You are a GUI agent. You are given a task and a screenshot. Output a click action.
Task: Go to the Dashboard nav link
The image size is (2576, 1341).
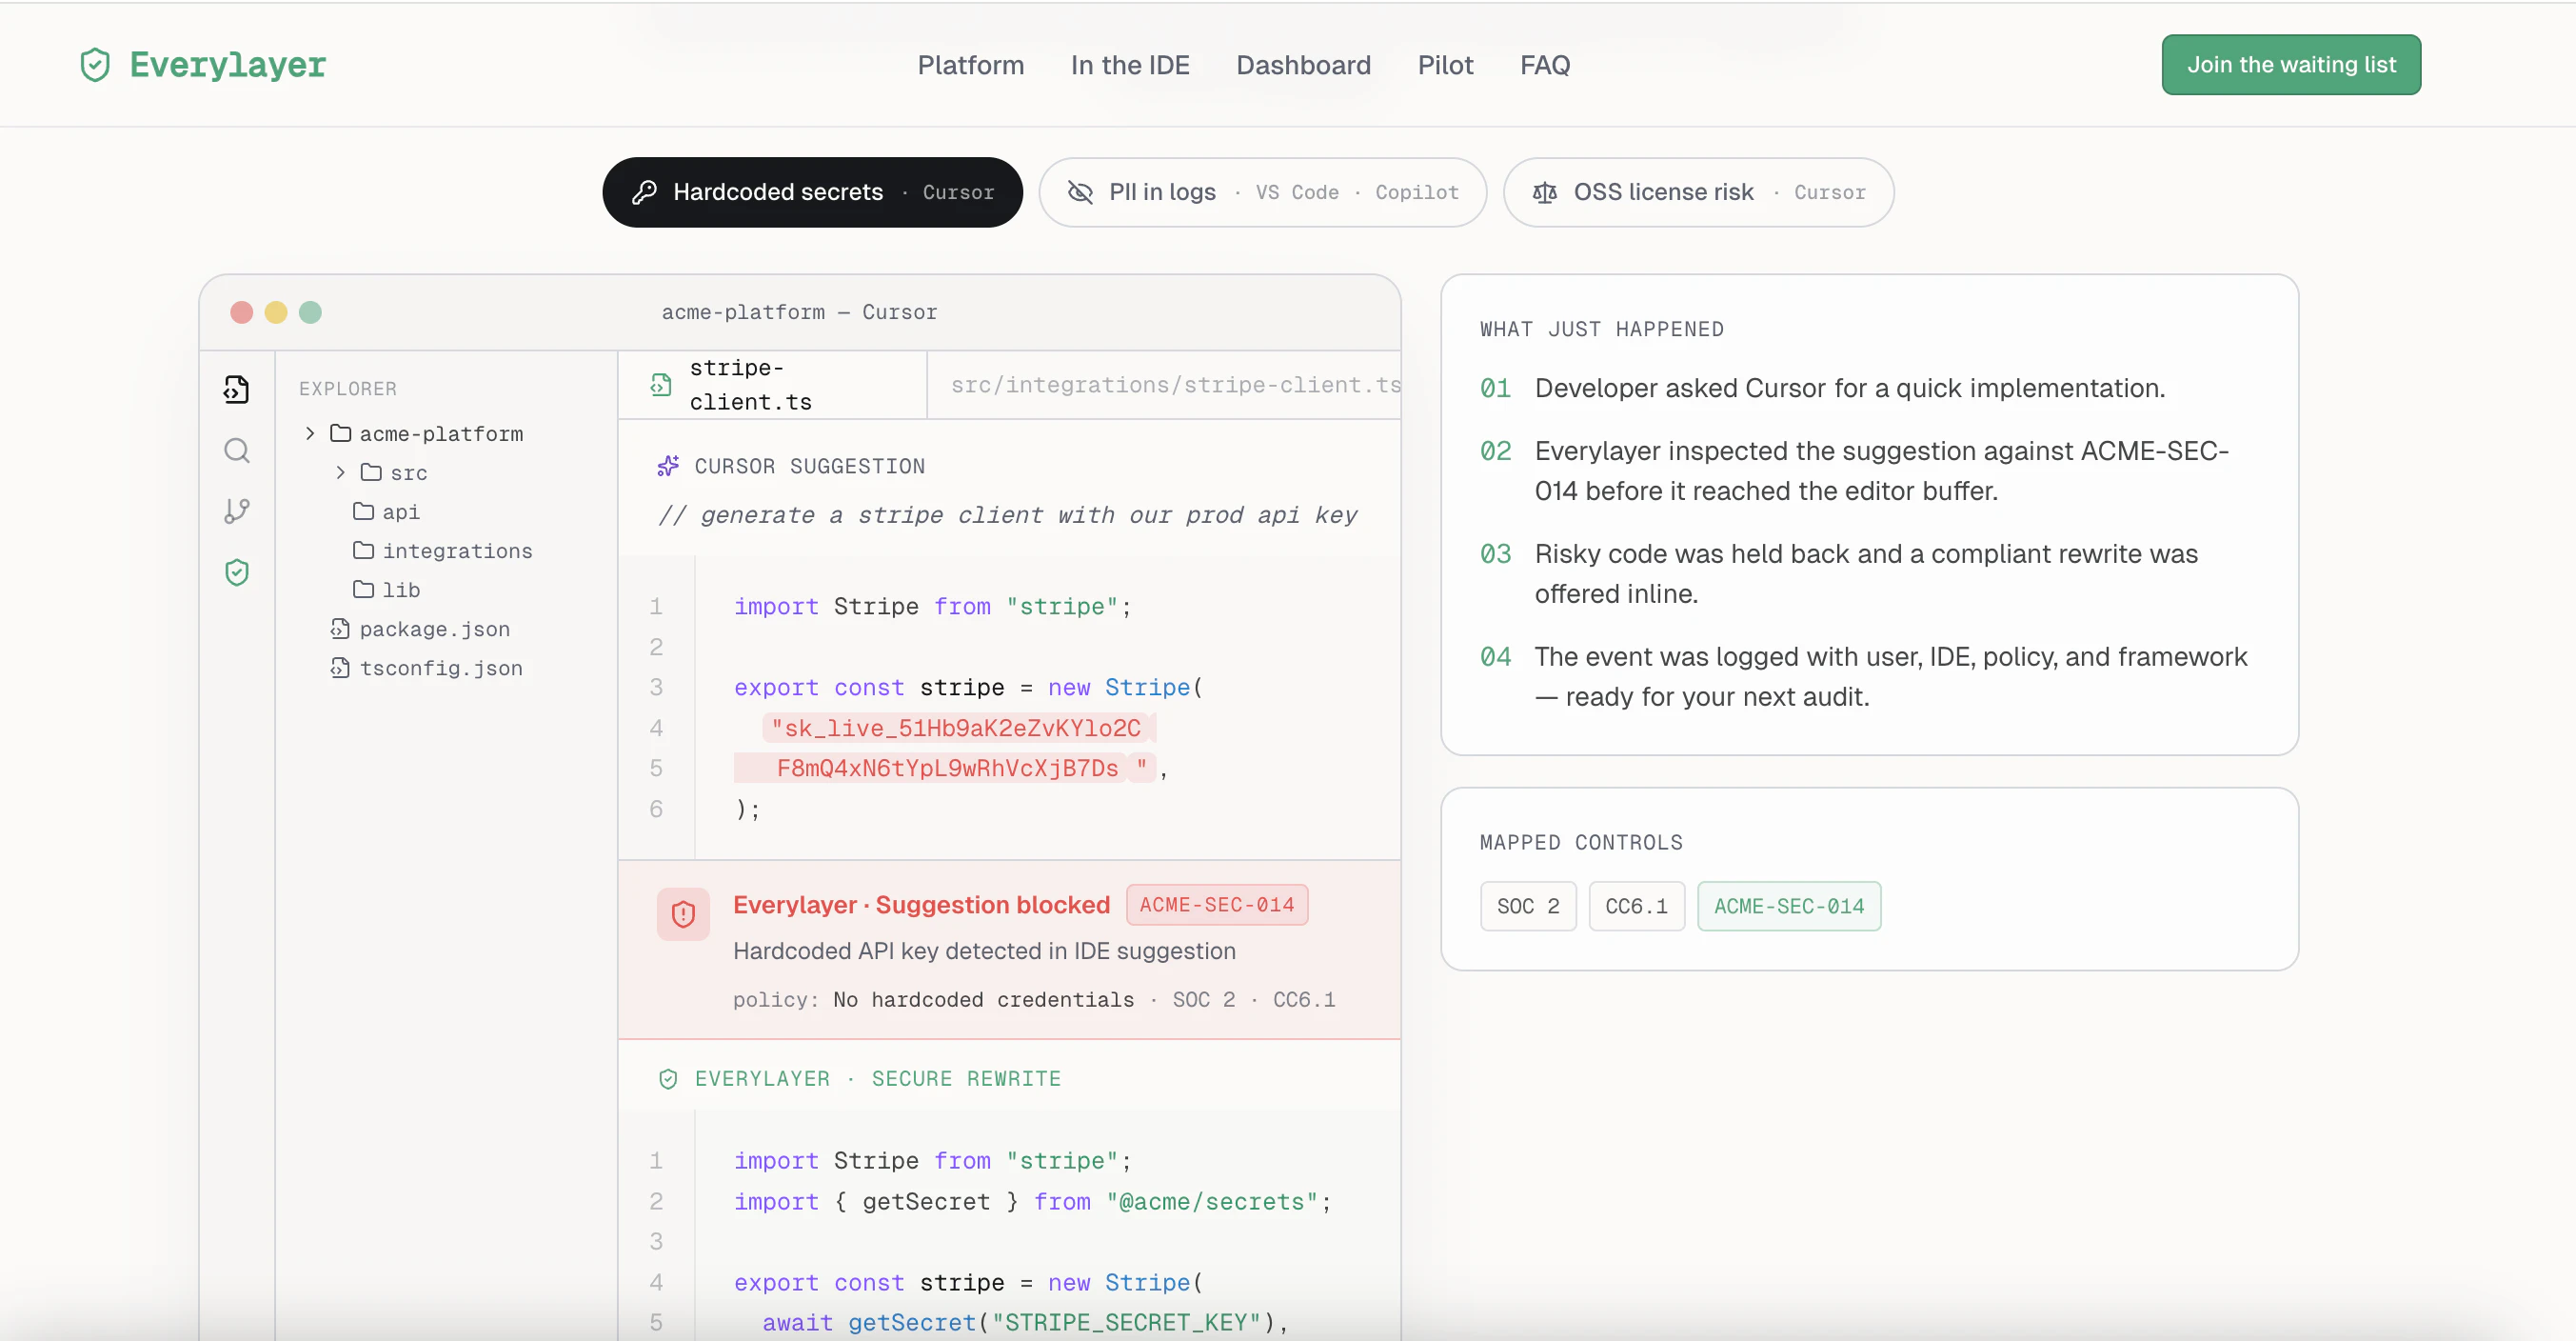click(1303, 65)
